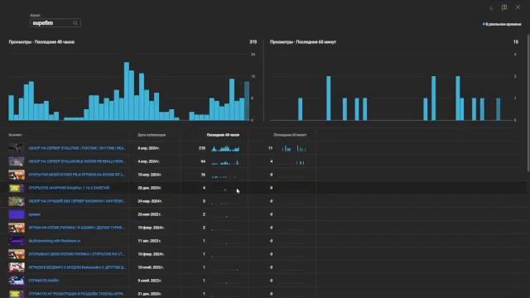Screen dimensions: 530x298
Task: Open thumbnail of the video dated 9 нояб. 2022
Action: click(x=17, y=281)
